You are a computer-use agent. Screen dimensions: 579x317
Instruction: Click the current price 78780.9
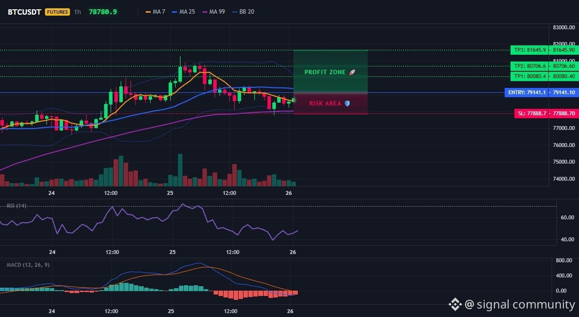(103, 12)
